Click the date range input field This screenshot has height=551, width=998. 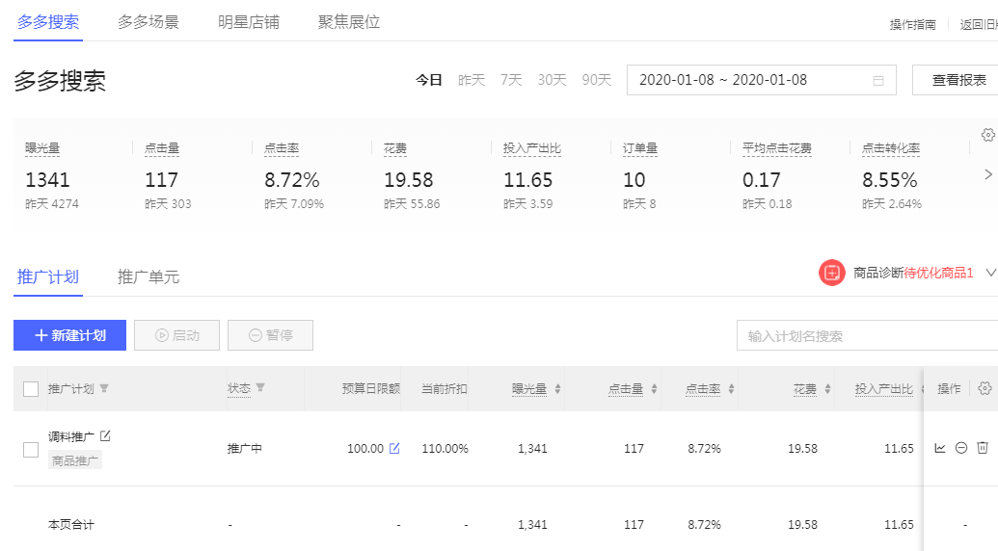coord(761,80)
